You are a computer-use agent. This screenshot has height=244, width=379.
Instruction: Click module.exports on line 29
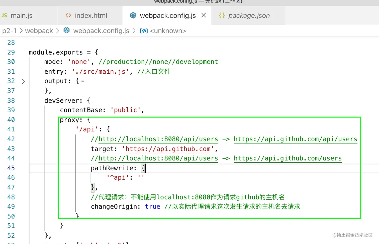(56, 52)
